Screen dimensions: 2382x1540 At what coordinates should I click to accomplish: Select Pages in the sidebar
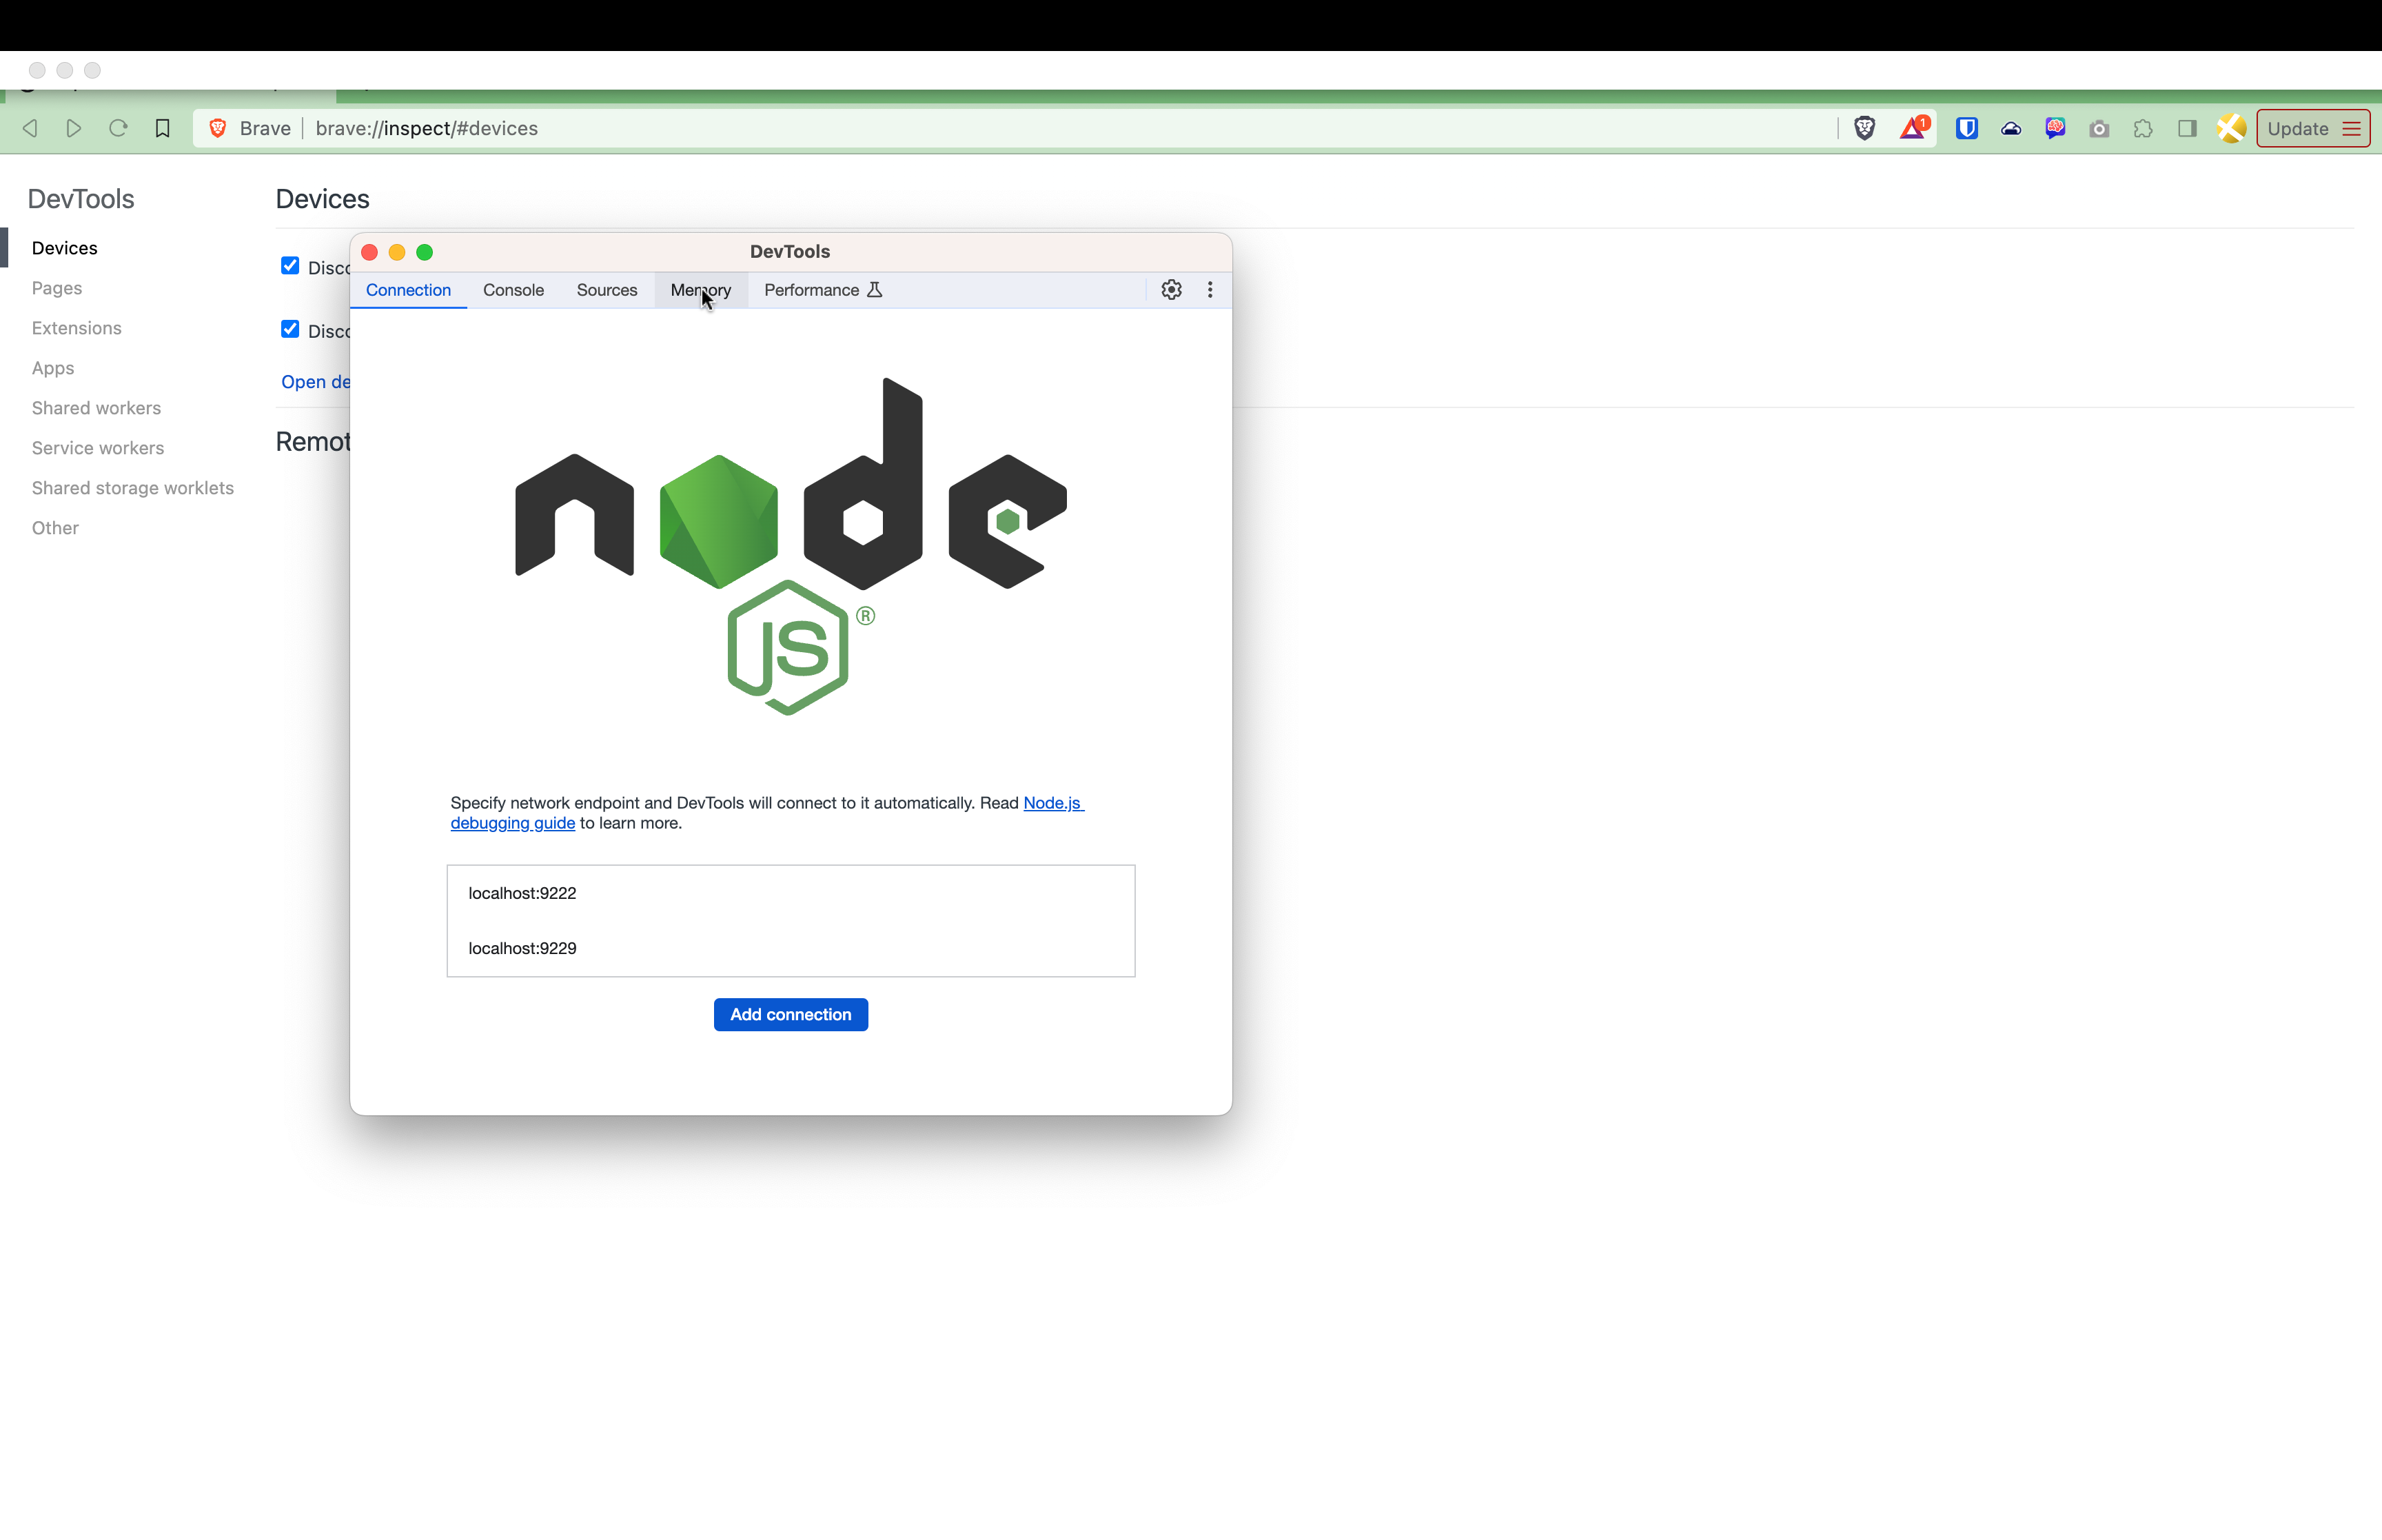(56, 288)
